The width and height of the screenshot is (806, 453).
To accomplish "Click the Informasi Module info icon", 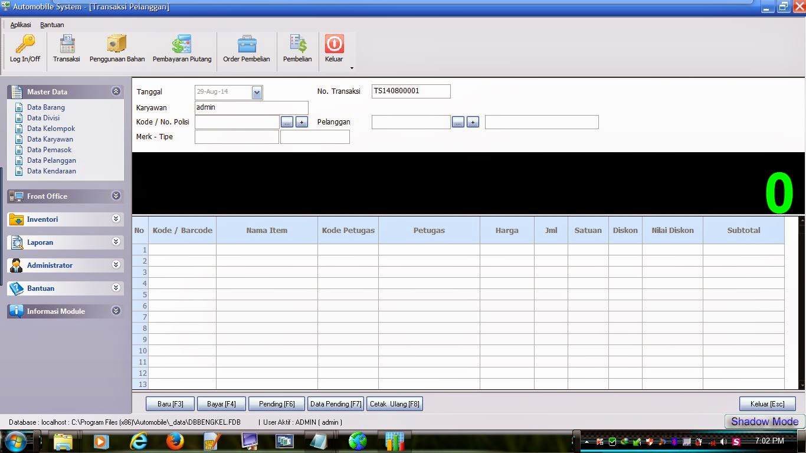I will point(16,311).
